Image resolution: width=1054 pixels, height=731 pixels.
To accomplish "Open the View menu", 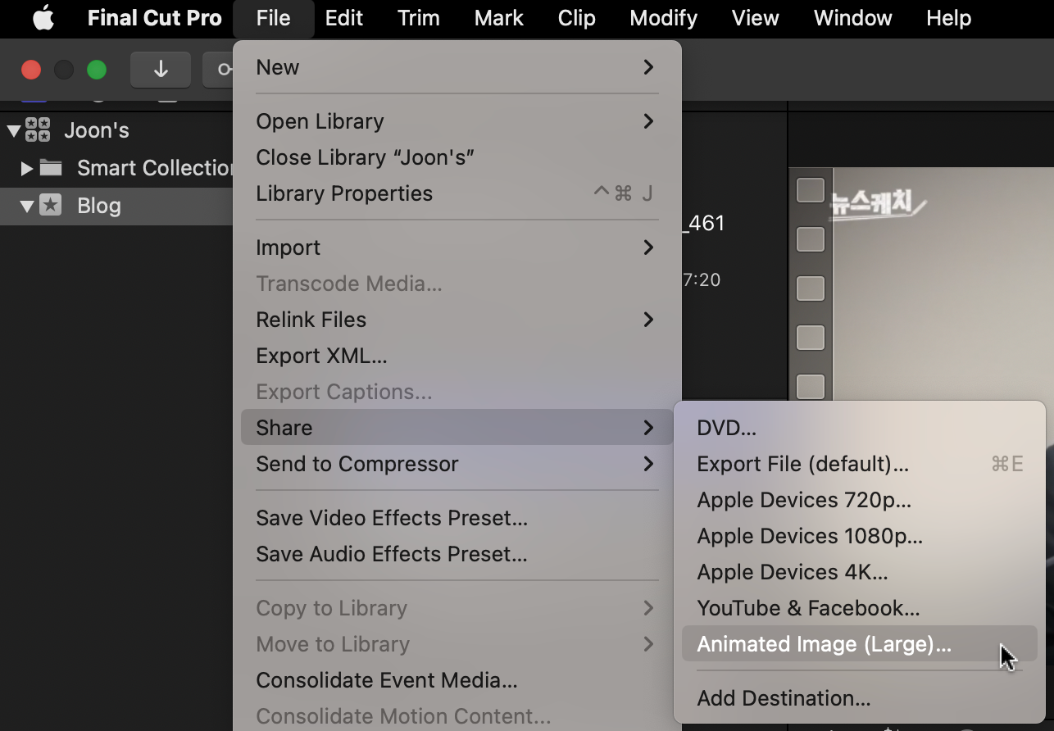I will point(755,18).
